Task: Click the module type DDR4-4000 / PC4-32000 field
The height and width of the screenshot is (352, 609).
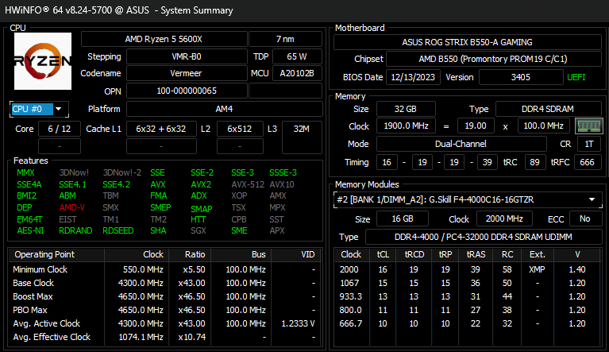Action: pos(484,237)
